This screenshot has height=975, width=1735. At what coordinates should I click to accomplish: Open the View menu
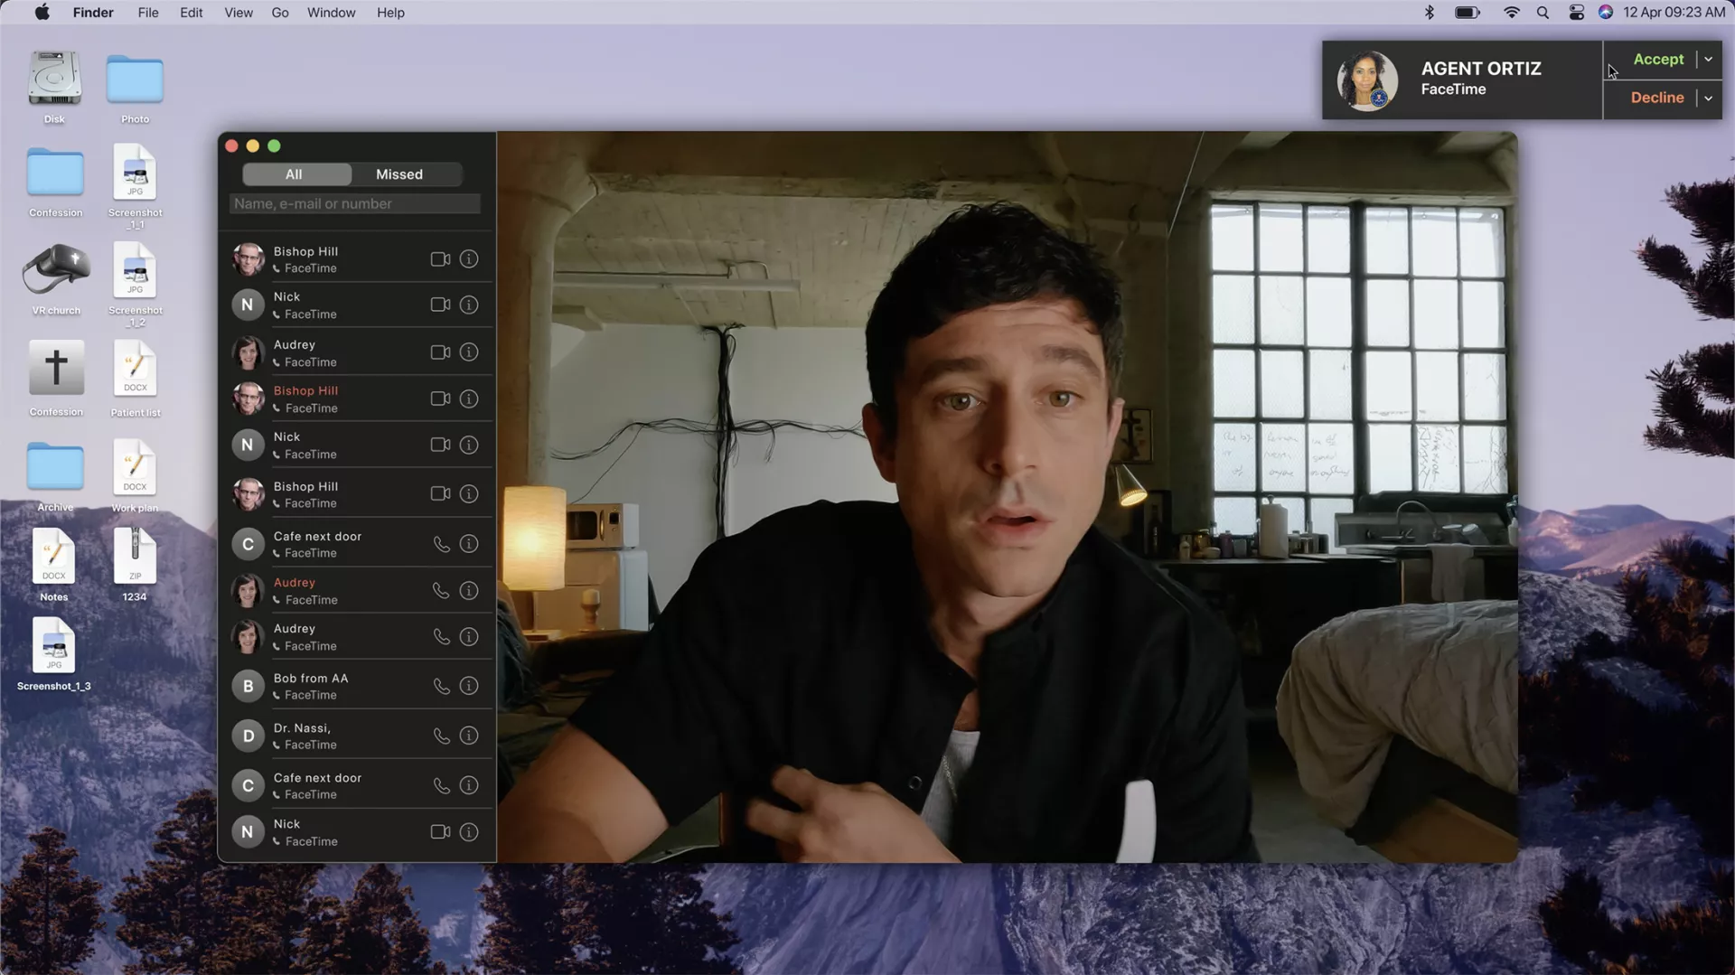pos(238,13)
